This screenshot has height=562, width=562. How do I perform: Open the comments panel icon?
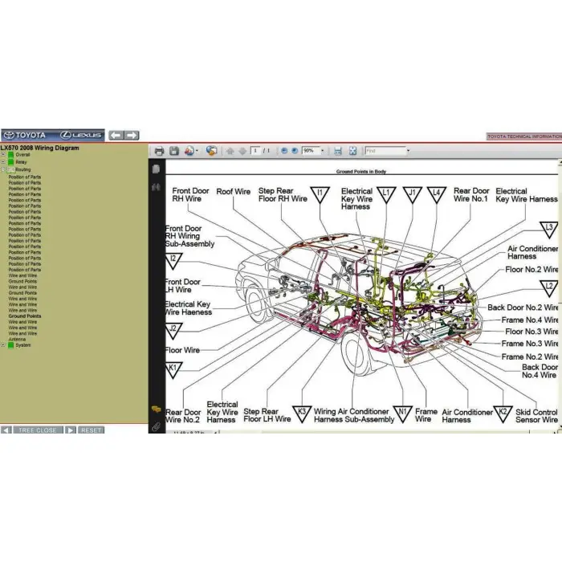(x=156, y=410)
